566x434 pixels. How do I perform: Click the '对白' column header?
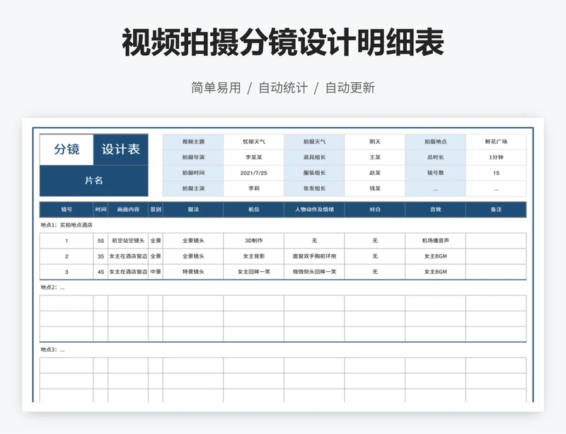point(375,210)
